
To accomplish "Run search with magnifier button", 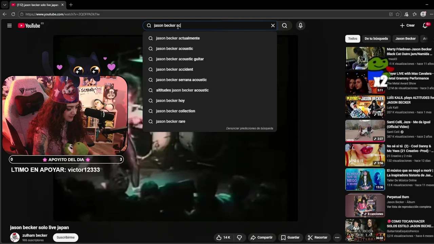I will click(284, 25).
